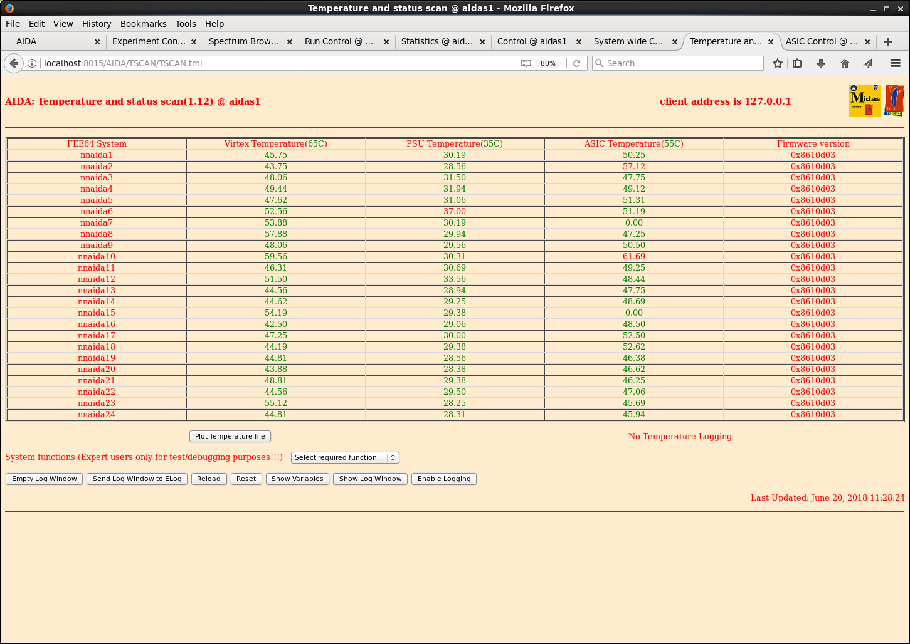Toggle reader view icon in address bar
910x644 pixels.
526,63
